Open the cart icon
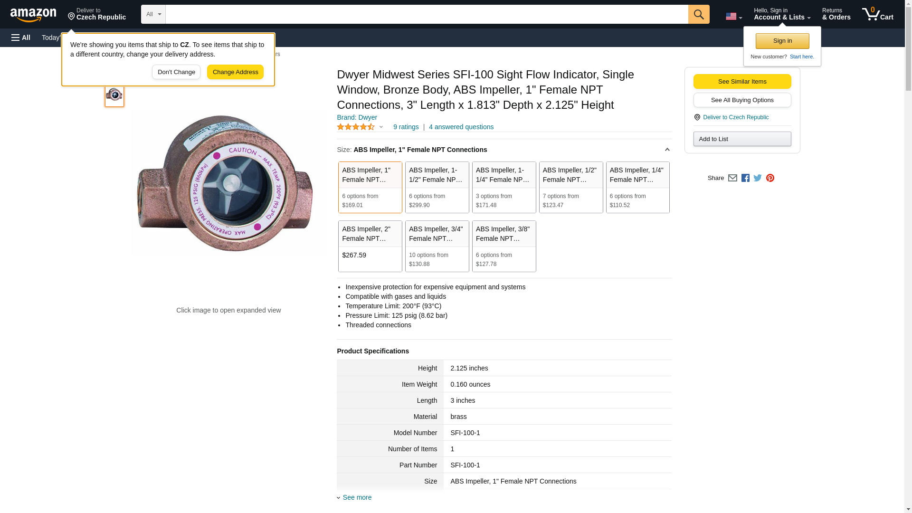Image resolution: width=912 pixels, height=513 pixels. (877, 14)
